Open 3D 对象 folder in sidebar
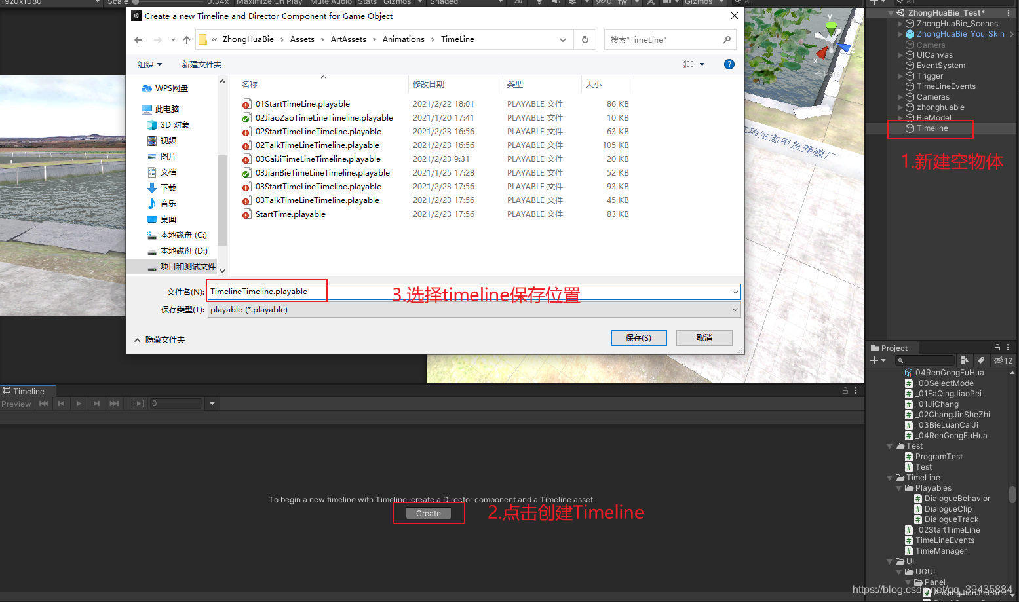Screen dimensions: 1019x602 point(168,125)
